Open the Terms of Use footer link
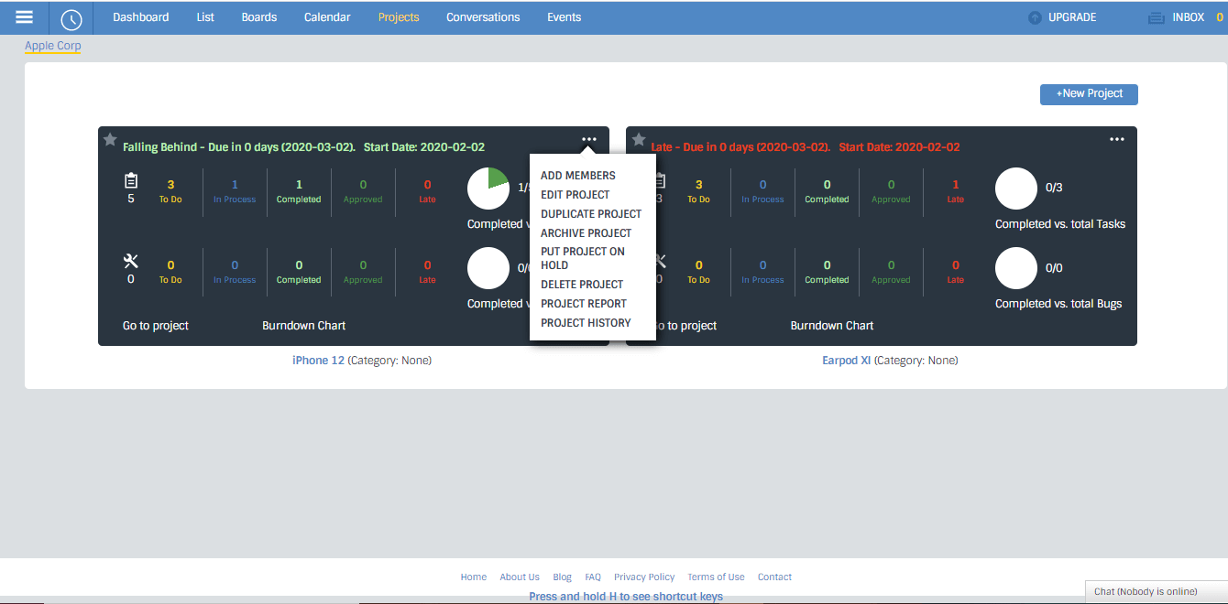 tap(717, 577)
